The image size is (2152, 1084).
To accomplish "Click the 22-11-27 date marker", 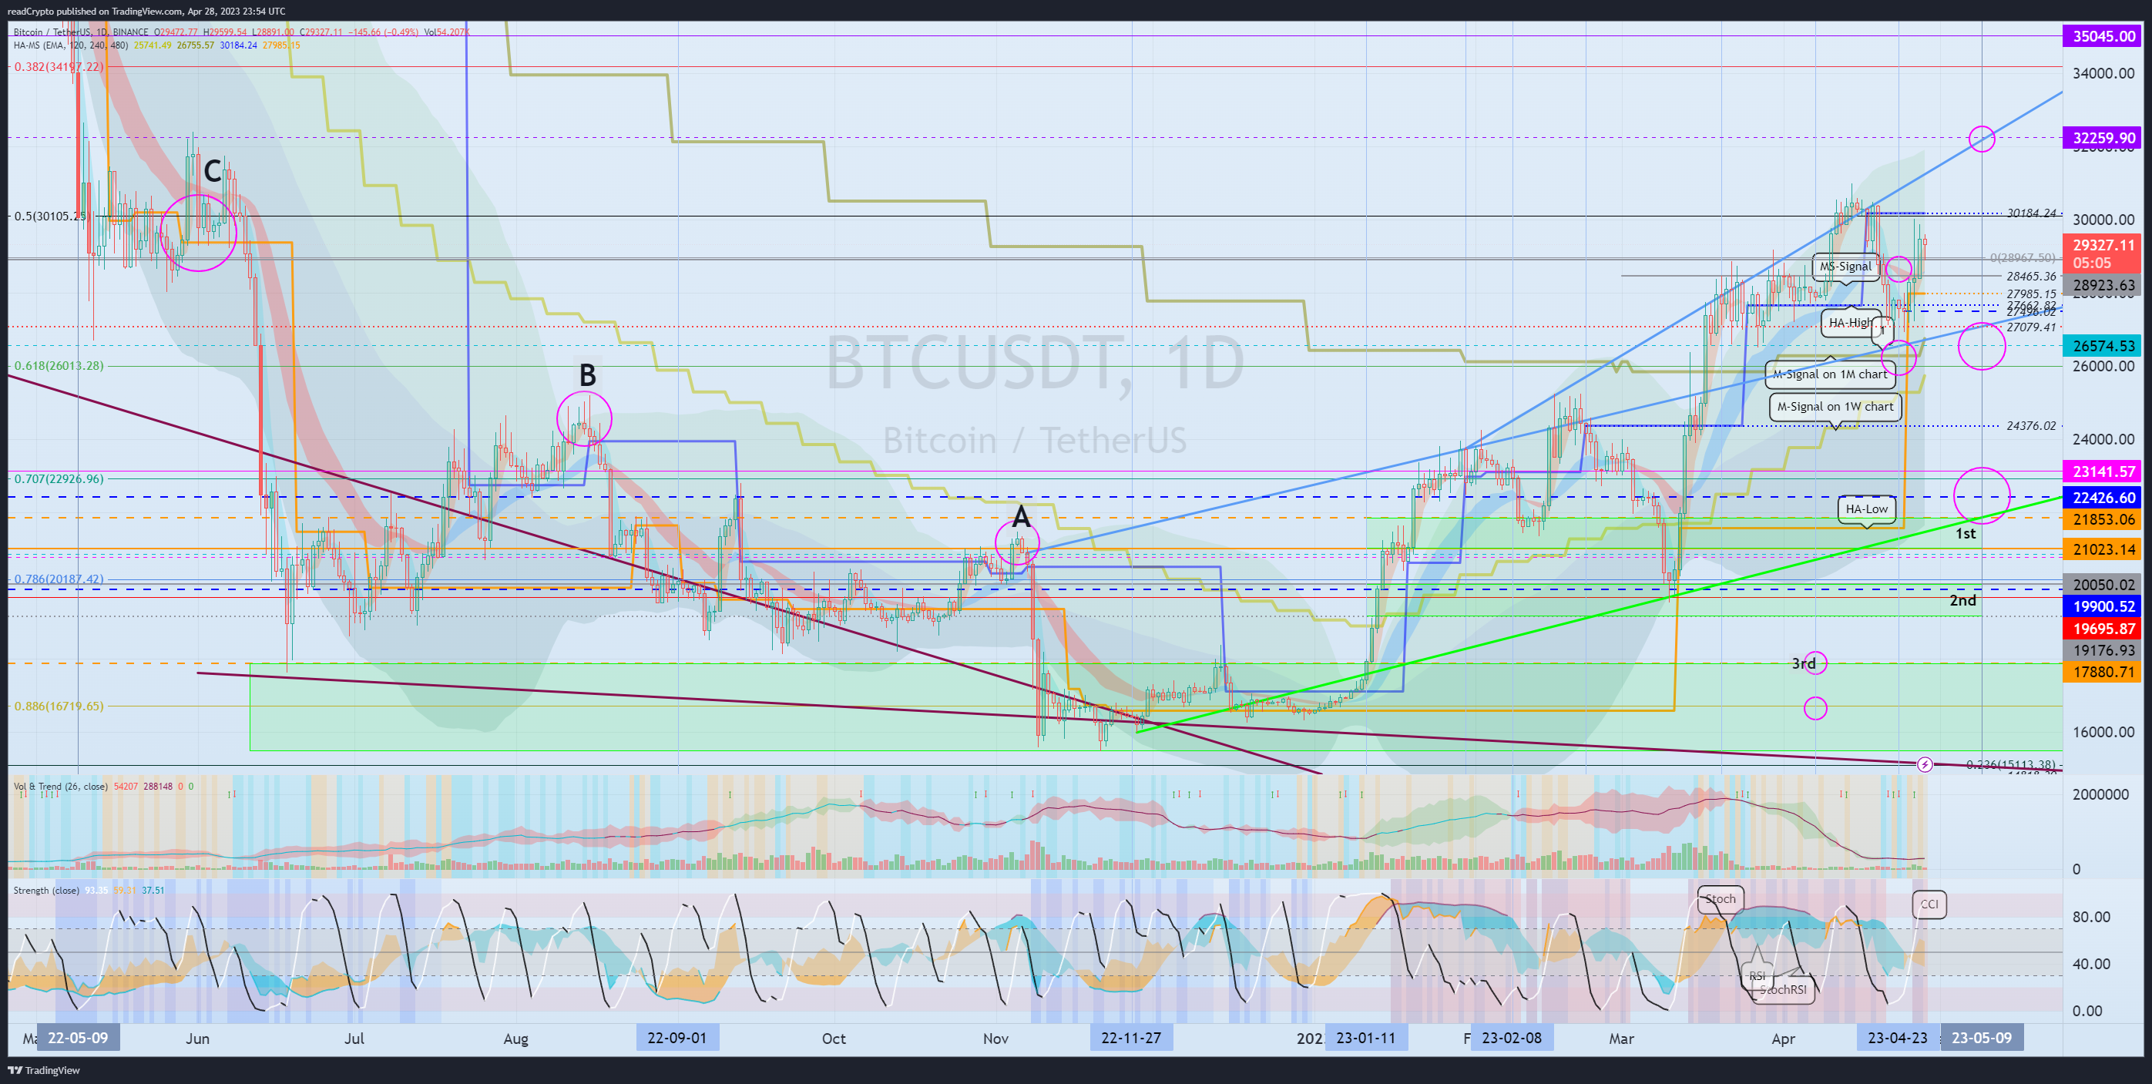I will (1131, 1038).
